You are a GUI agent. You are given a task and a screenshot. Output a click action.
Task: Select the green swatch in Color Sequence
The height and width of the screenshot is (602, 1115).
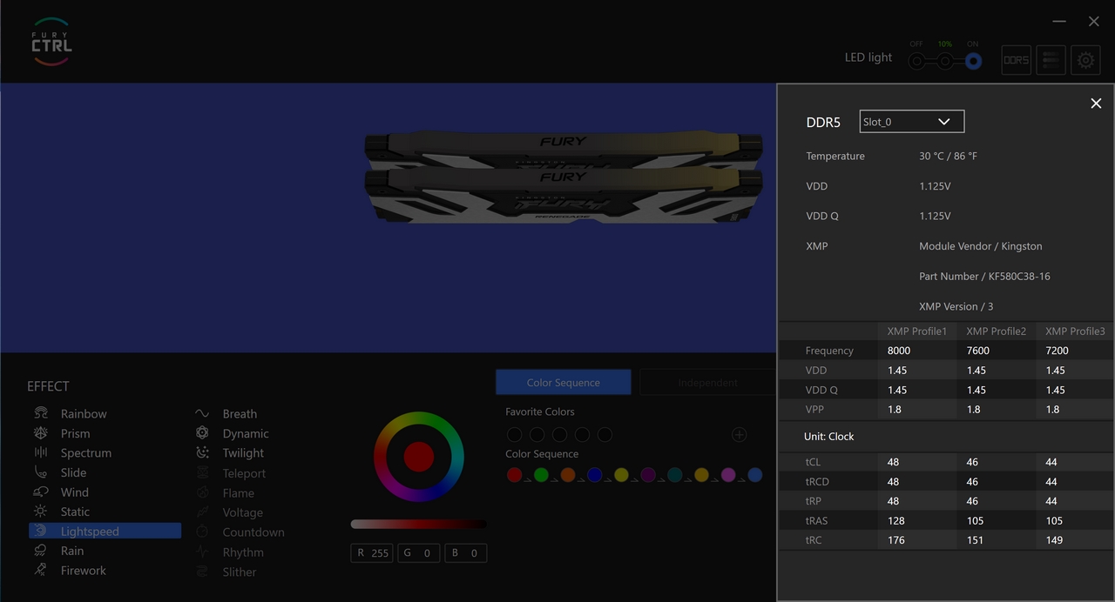(541, 474)
